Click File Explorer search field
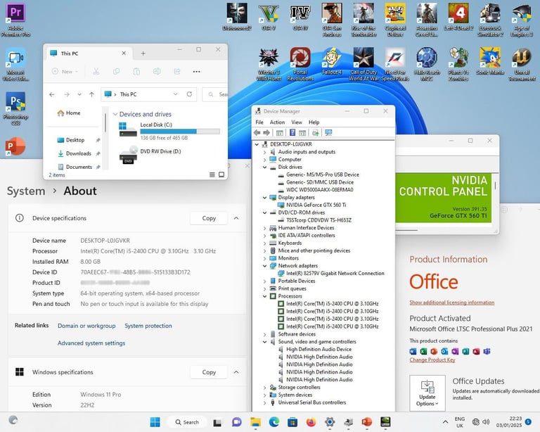Viewport: 540px width, 432px height. pyautogui.click(x=216, y=94)
